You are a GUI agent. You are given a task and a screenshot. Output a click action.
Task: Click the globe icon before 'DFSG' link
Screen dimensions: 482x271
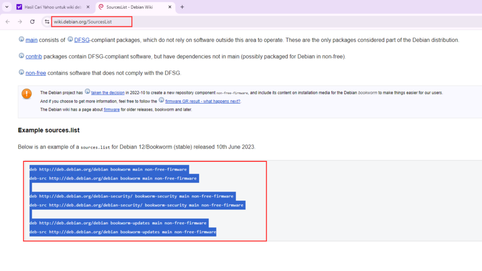(70, 40)
